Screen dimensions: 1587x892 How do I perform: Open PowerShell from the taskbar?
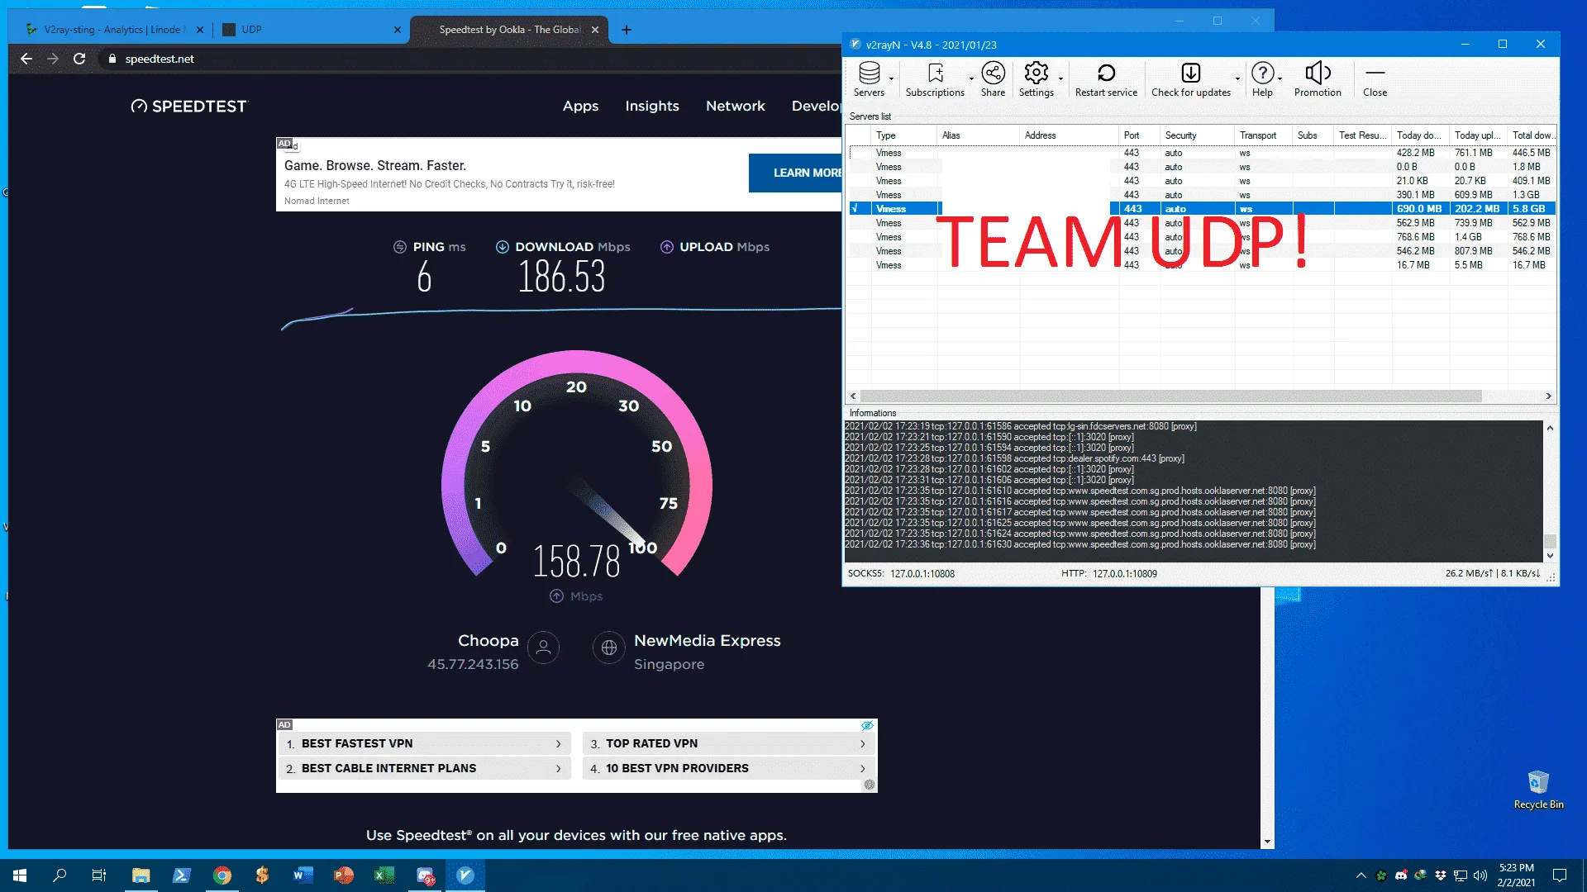pyautogui.click(x=181, y=875)
